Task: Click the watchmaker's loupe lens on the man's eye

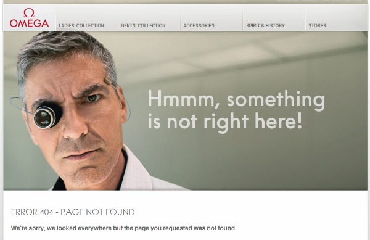Action: tap(44, 117)
